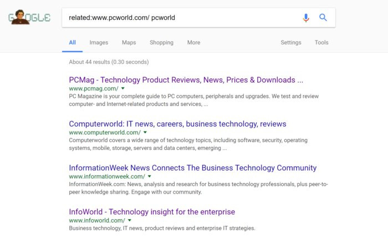Open the InfoWorld Technology insight result

click(152, 211)
